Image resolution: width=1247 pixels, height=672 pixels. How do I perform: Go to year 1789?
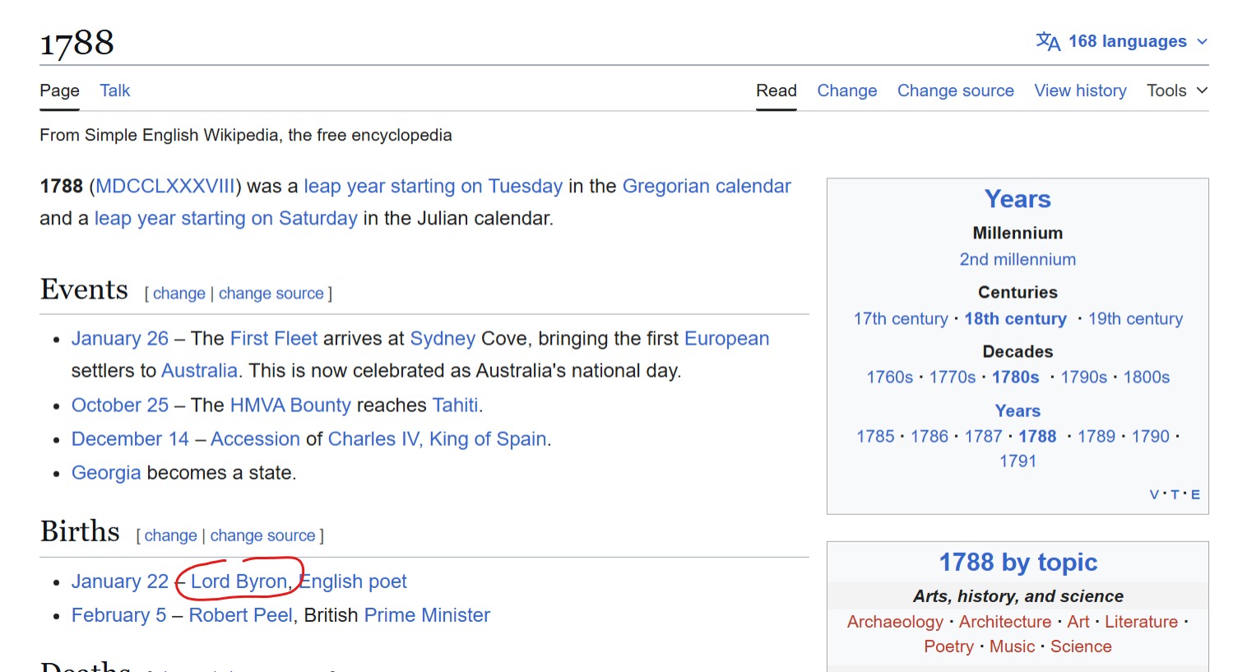1096,436
